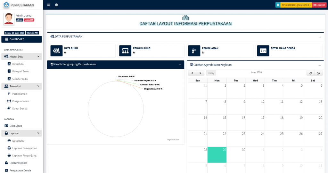Click the Ubah Password lock icon
Viewport: 328px width, 173px height.
click(6, 163)
